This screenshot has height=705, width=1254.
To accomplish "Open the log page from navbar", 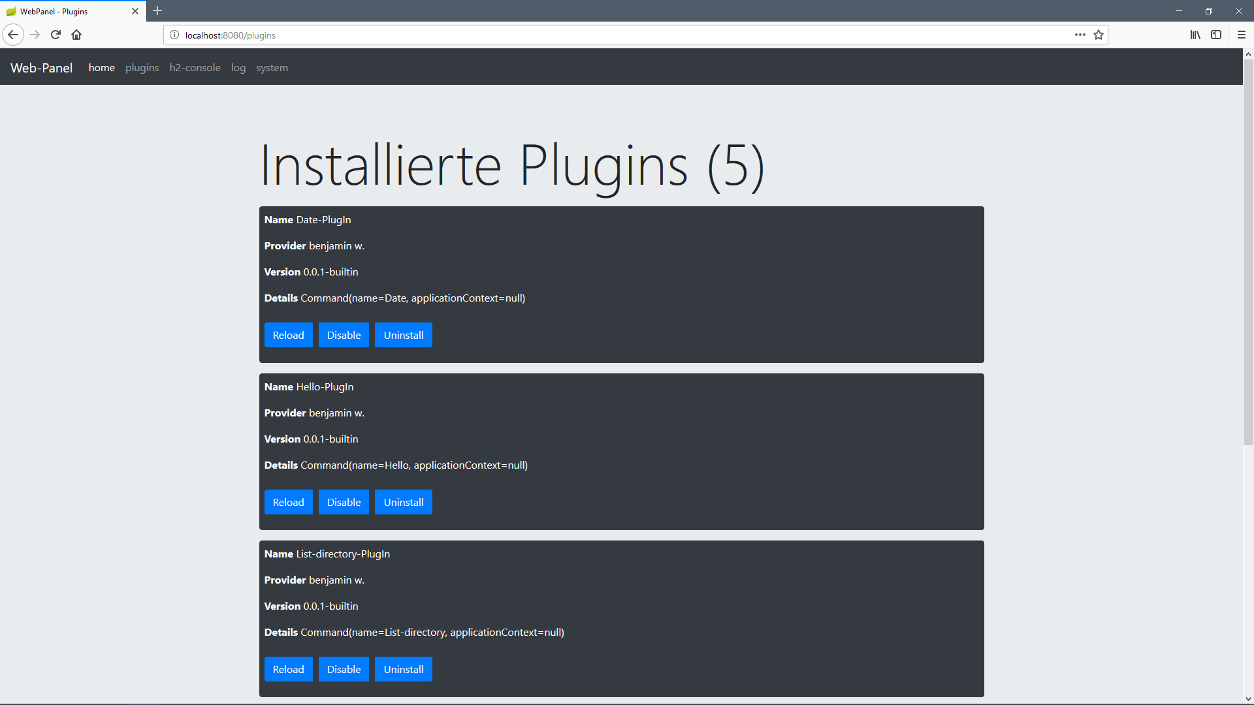I will click(238, 67).
